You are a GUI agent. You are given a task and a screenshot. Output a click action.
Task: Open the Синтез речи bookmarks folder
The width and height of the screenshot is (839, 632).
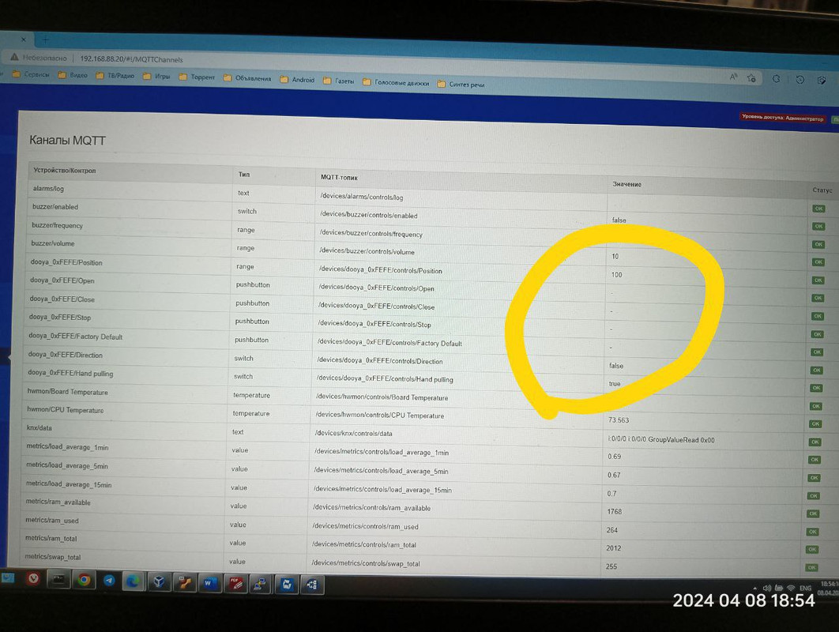coord(461,84)
